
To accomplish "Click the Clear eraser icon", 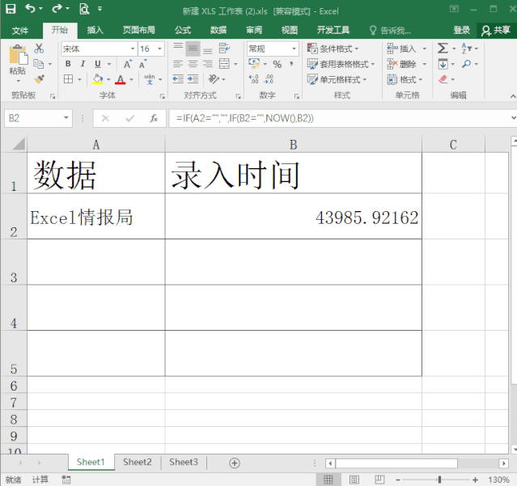I will [x=443, y=79].
